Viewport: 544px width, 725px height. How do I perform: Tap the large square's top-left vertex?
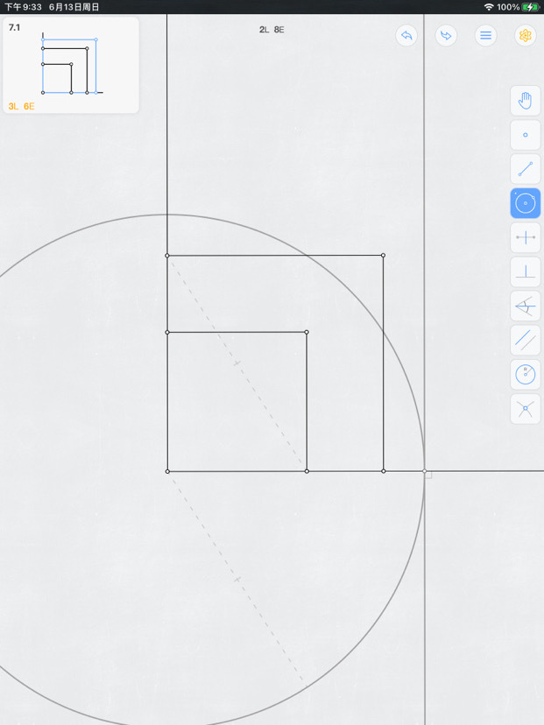(x=167, y=255)
